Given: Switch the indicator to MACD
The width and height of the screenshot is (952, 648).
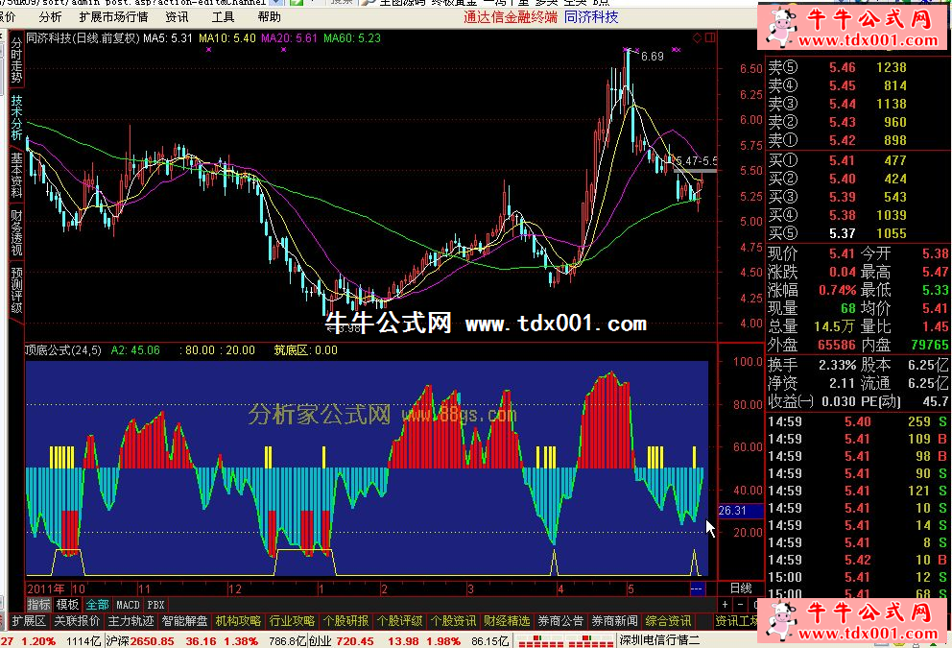Looking at the screenshot, I should pyautogui.click(x=128, y=605).
